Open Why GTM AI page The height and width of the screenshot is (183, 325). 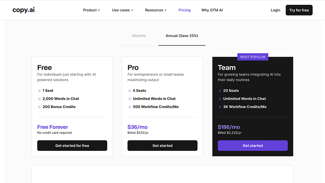[x=212, y=10]
